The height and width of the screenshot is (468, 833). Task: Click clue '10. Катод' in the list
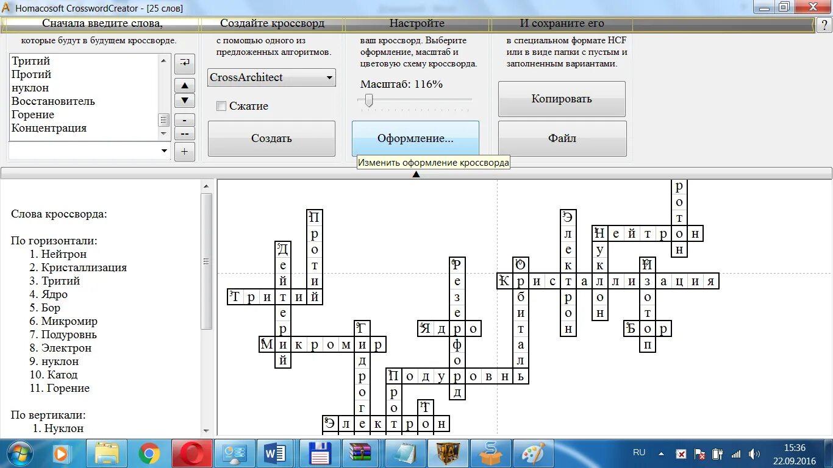[54, 375]
